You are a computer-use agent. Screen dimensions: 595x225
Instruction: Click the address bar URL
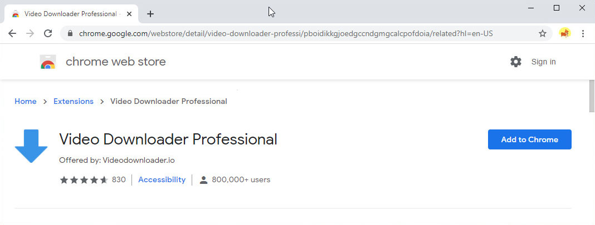coord(286,34)
